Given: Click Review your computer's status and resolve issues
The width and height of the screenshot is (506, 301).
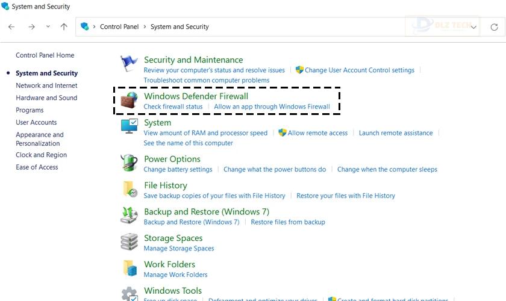Looking at the screenshot, I should pos(214,70).
